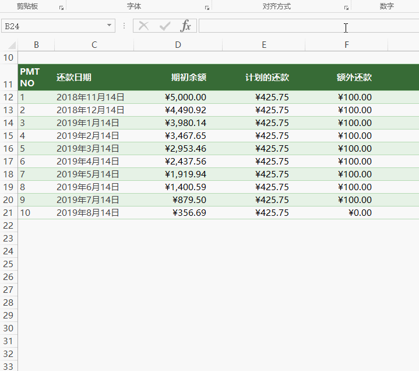Open the font (字体) dialog launcher
419x371 pixels.
pyautogui.click(x=207, y=8)
